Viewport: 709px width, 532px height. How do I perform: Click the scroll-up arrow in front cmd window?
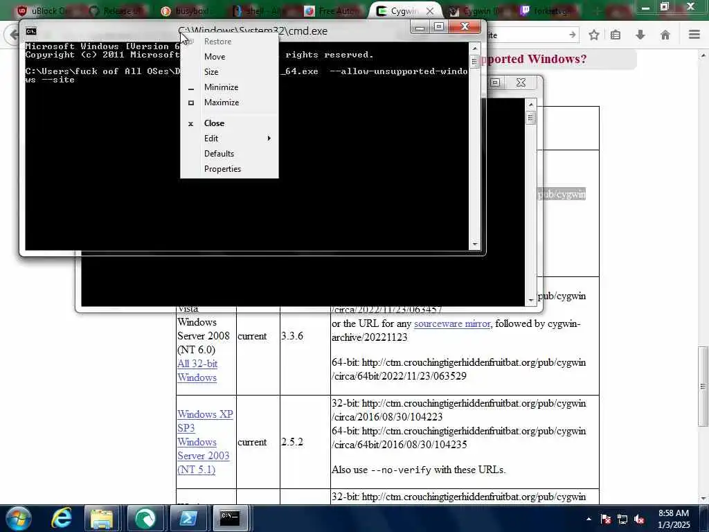coord(474,48)
